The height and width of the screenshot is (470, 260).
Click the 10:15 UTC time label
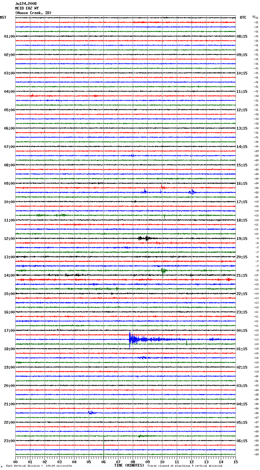242,73
